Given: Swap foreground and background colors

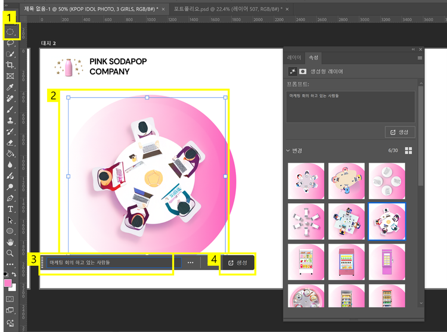Looking at the screenshot, I should tap(14, 274).
